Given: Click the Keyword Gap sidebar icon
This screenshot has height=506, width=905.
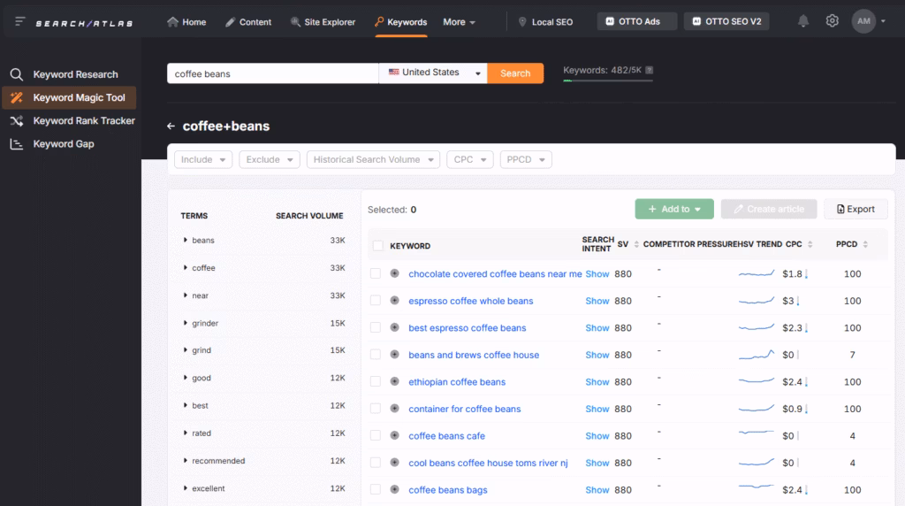Looking at the screenshot, I should point(16,144).
